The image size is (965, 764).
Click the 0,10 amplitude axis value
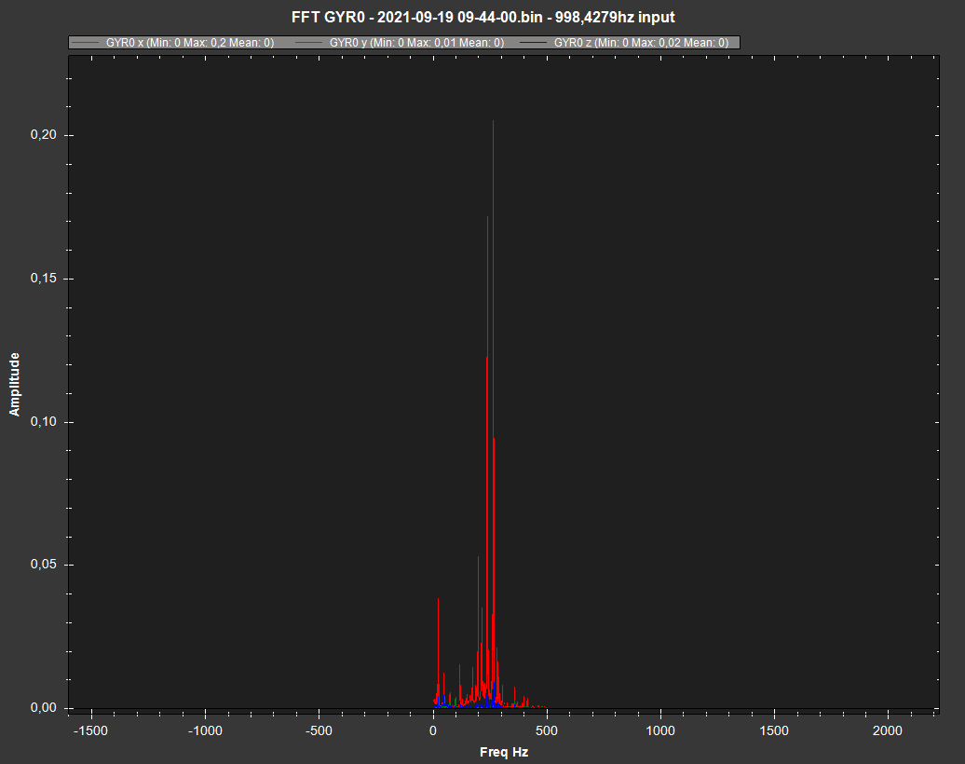pyautogui.click(x=44, y=422)
